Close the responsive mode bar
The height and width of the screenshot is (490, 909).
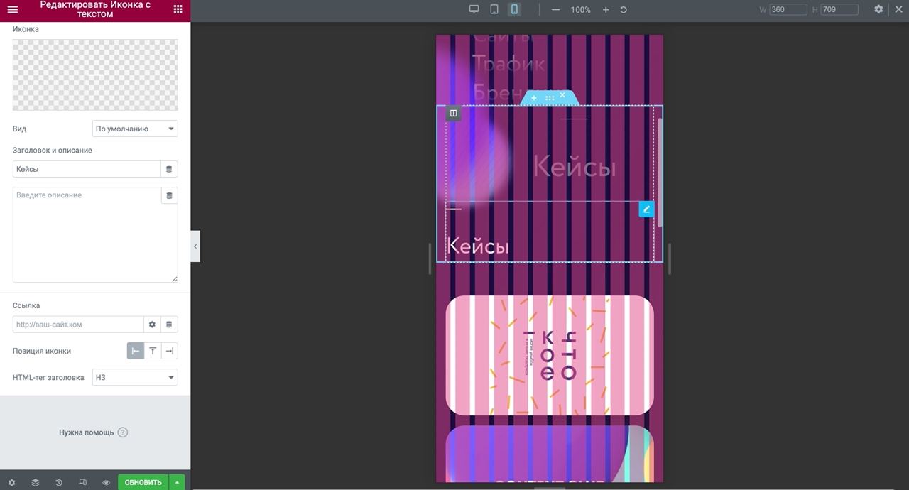[x=898, y=9]
